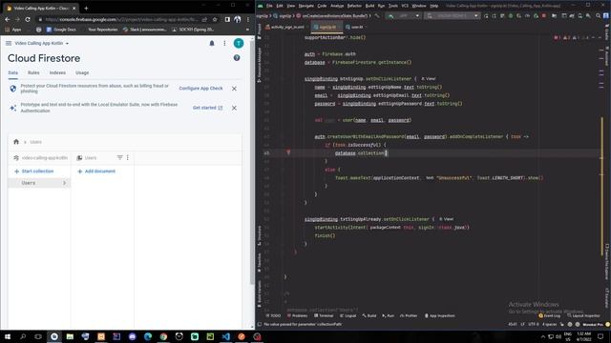Click Get started emulator link
Viewport: 611px width, 343px height.
pos(208,108)
